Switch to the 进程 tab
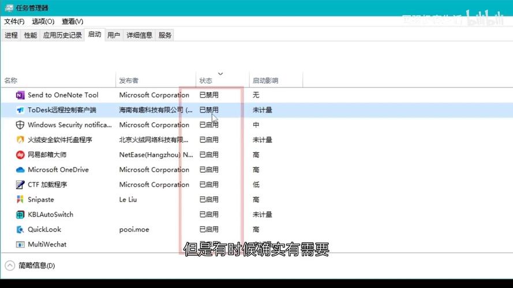 [x=11, y=35]
